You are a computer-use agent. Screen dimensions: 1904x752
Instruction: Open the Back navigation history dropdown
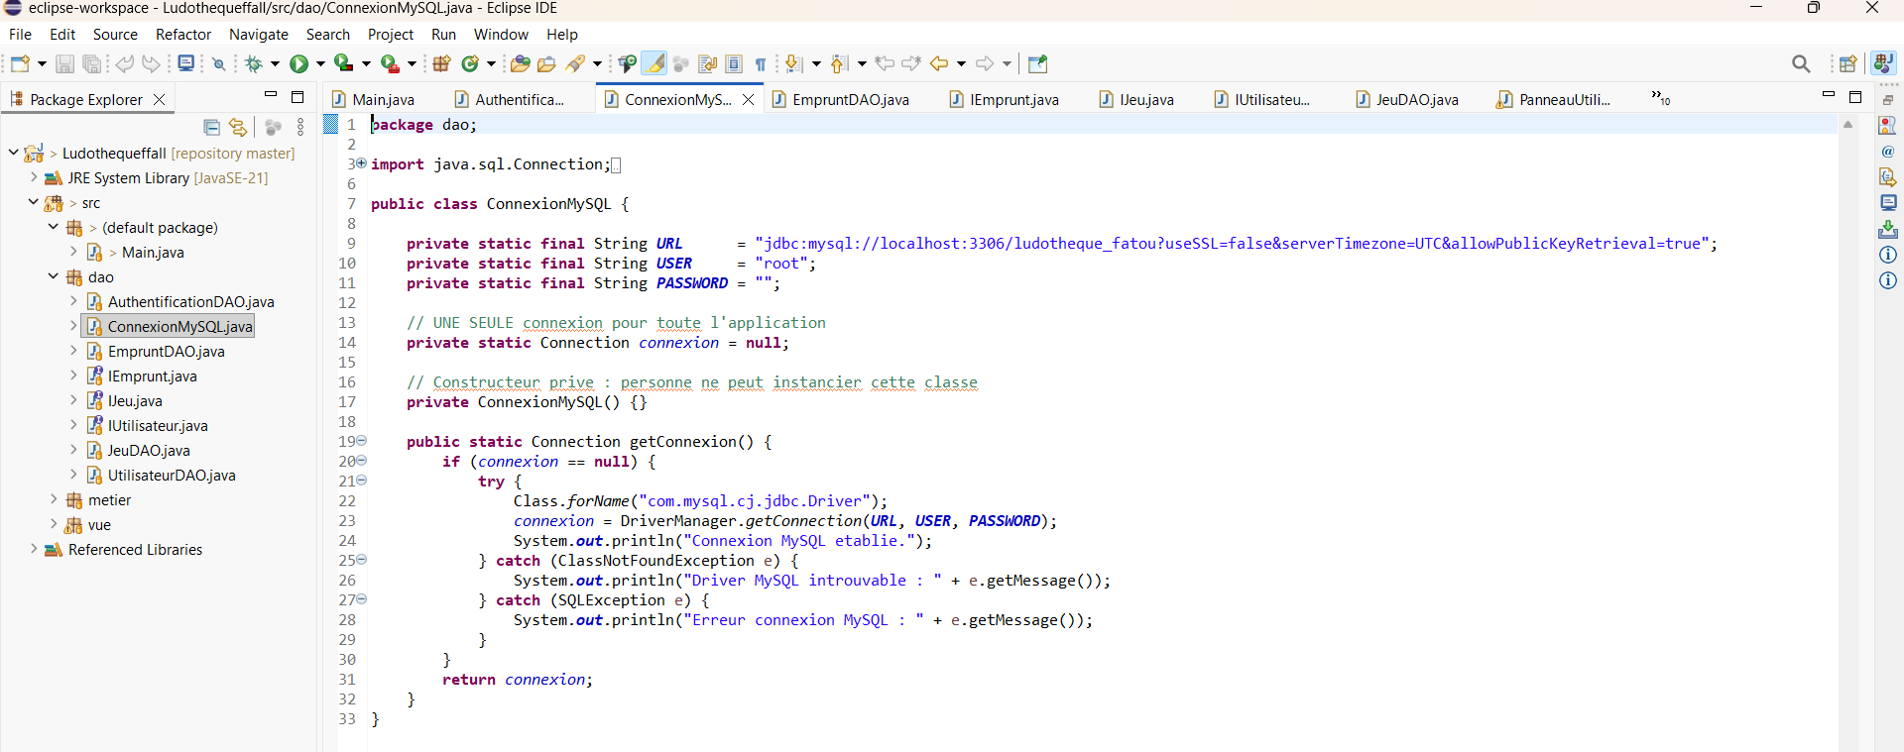coord(961,63)
